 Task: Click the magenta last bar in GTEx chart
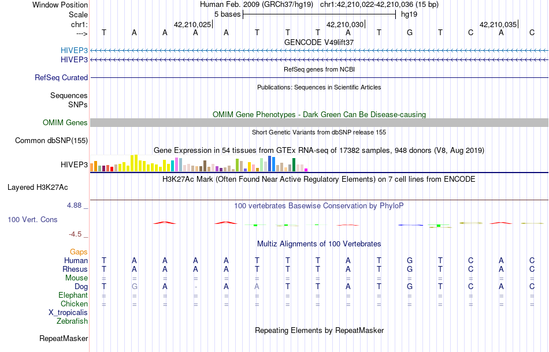pos(306,170)
